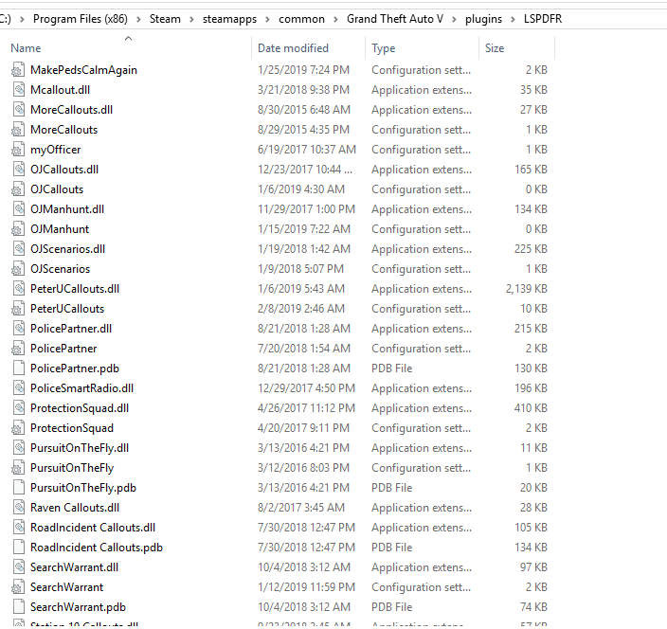Select the OJScenarios config file icon

pyautogui.click(x=18, y=269)
